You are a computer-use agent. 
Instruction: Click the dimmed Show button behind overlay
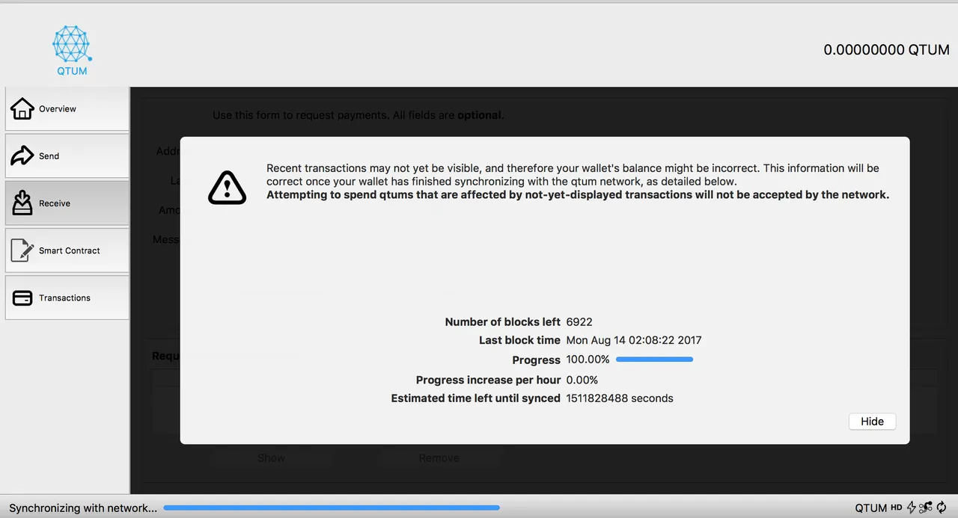pyautogui.click(x=271, y=457)
